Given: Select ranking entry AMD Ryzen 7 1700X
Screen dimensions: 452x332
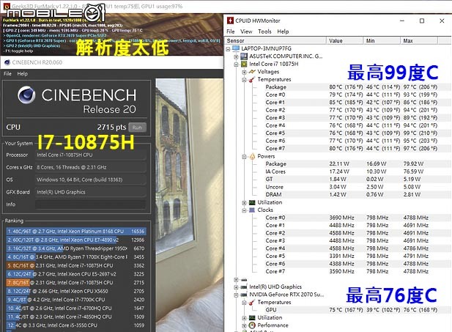Looking at the screenshot, I should pyautogui.click(x=76, y=257).
